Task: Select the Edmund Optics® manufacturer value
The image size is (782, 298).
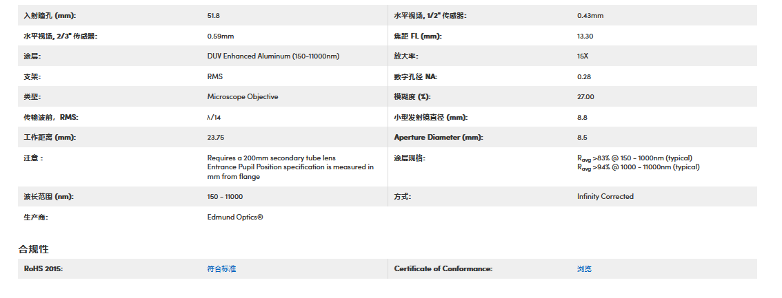Action: click(235, 217)
